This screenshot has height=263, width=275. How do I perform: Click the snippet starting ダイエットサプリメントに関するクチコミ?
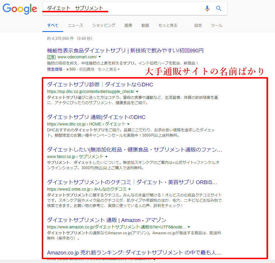pyautogui.click(x=134, y=200)
